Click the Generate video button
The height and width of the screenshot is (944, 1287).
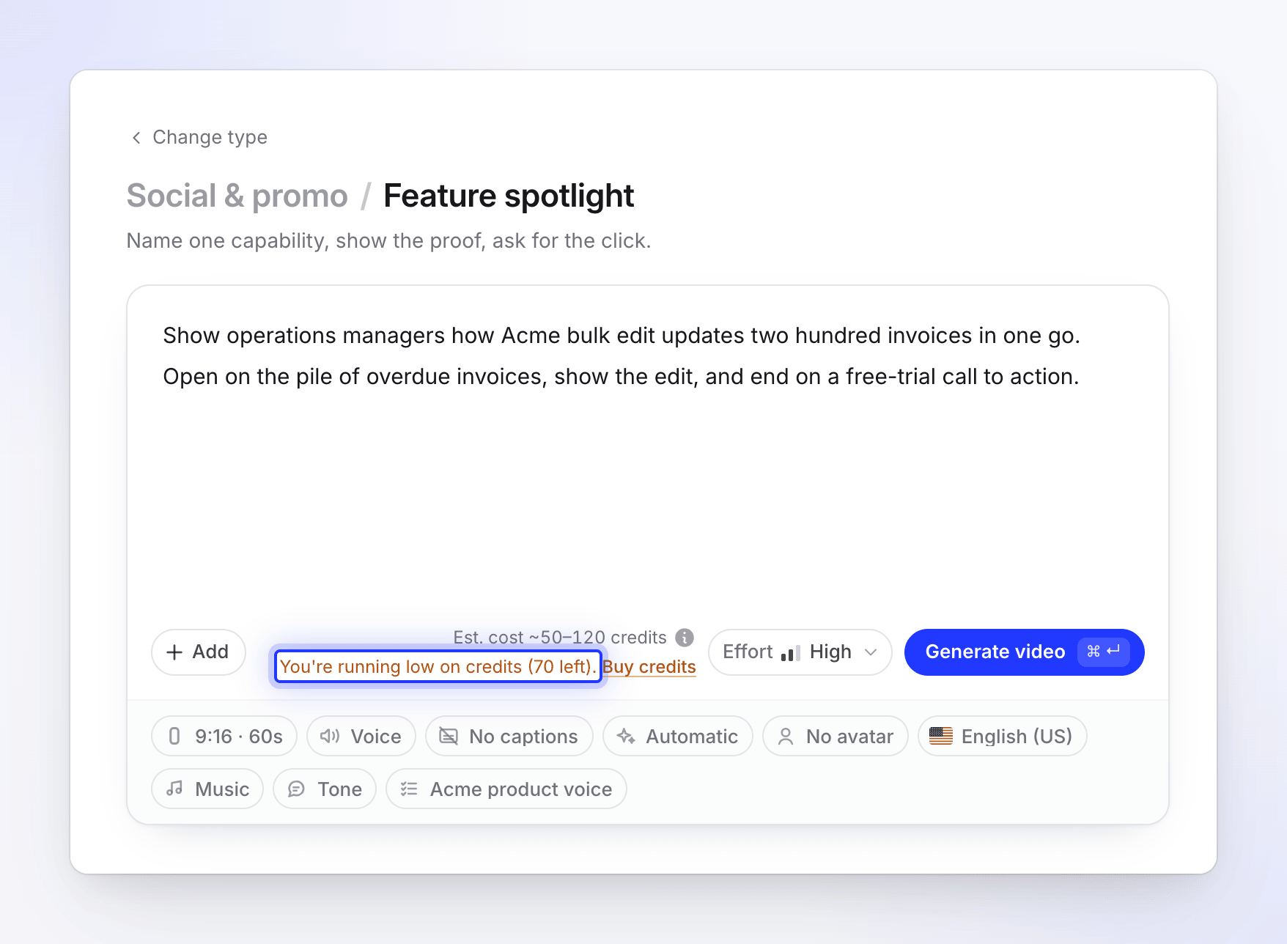1025,652
